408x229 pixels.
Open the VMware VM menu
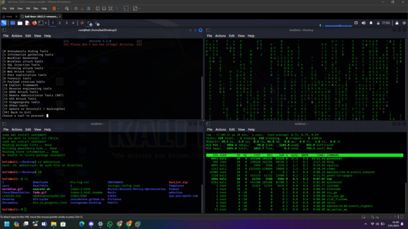pos(28,9)
